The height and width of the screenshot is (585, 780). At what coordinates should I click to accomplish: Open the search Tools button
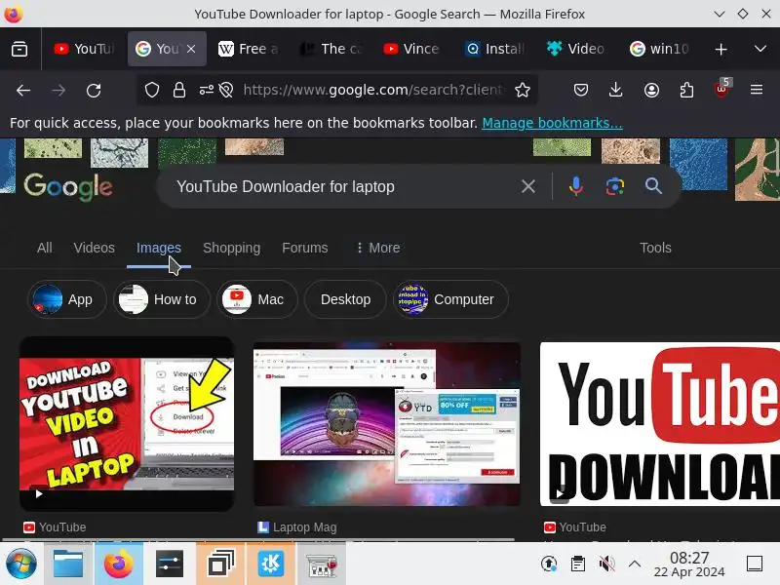tap(655, 248)
